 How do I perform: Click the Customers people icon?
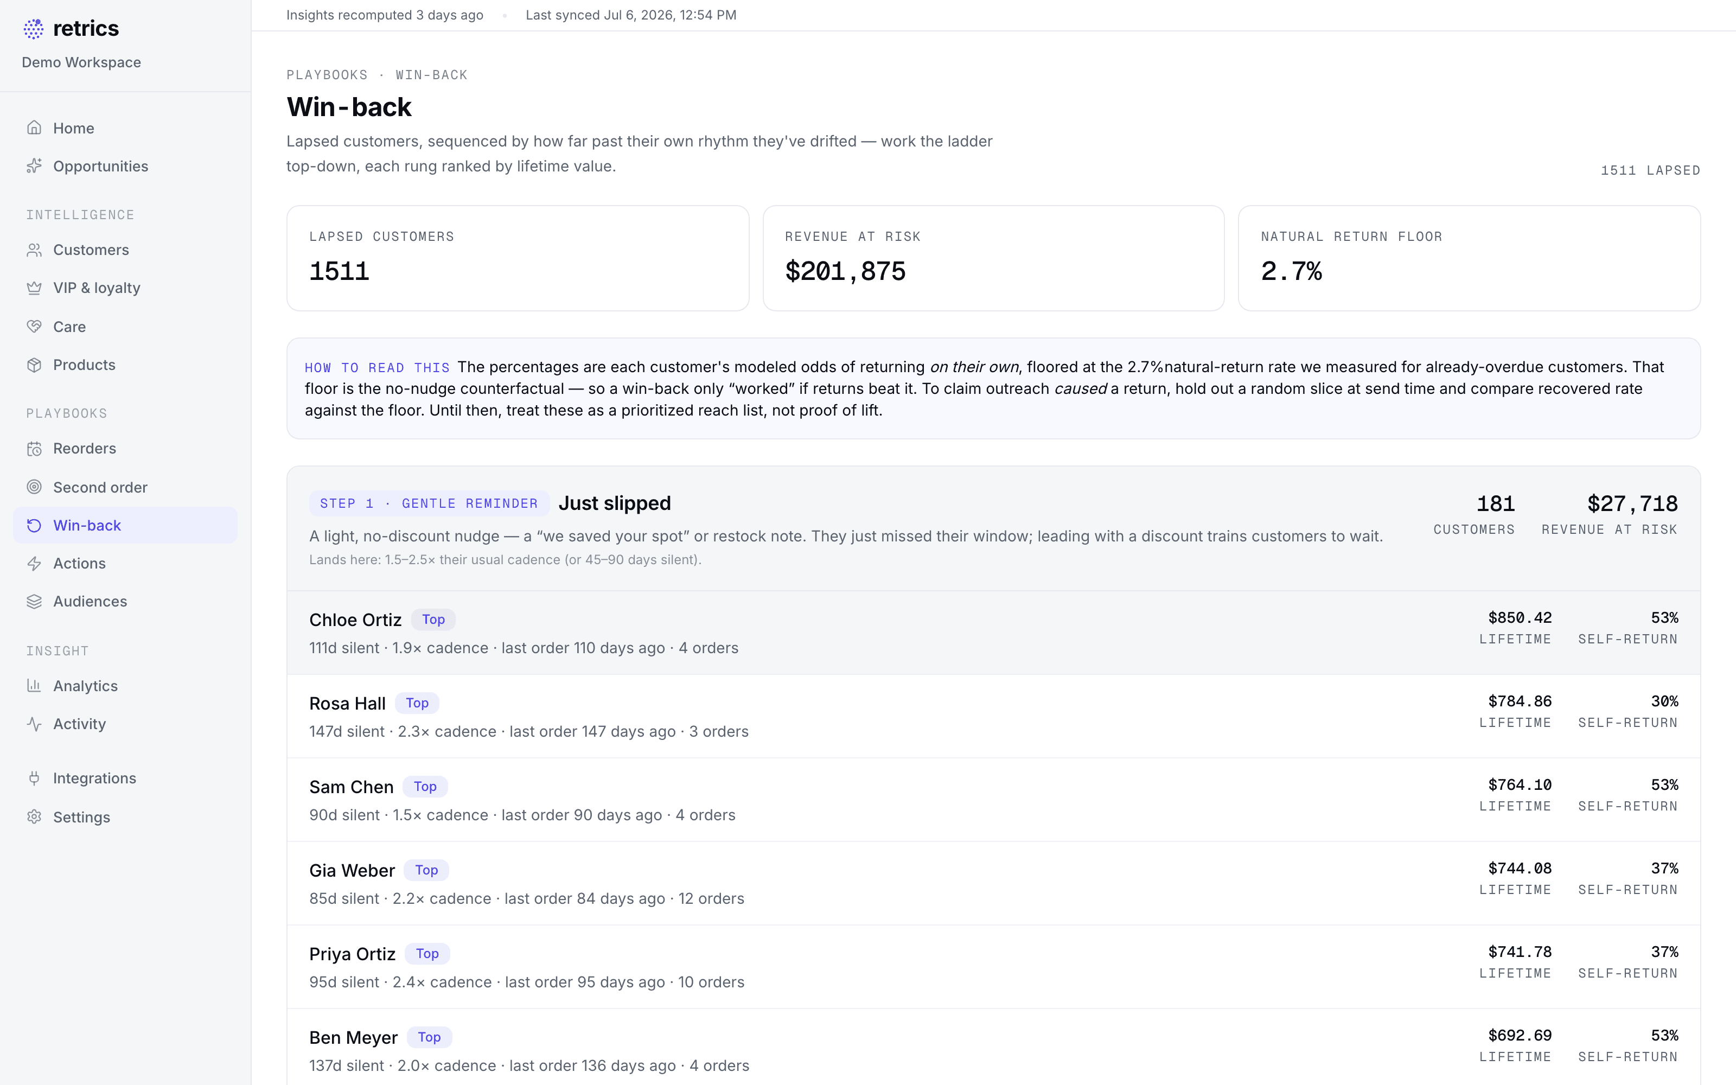point(34,250)
